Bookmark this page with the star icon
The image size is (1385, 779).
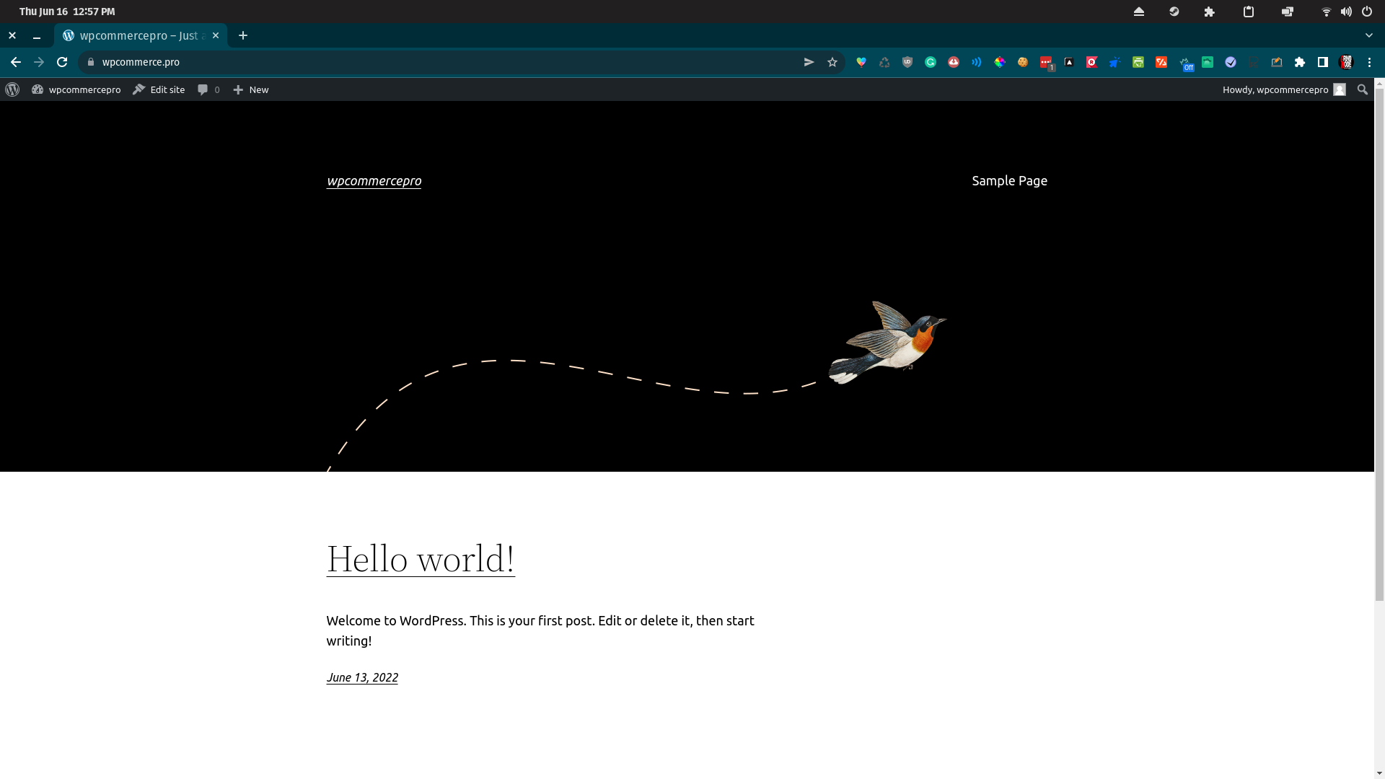click(832, 62)
